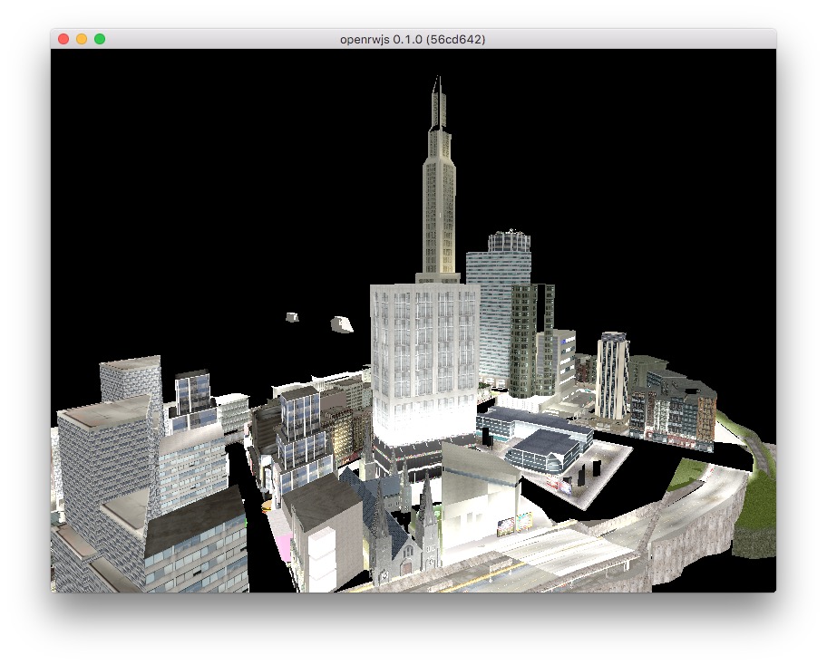Maximize the window using the green button
Screen dimensions: 827x665
tap(100, 39)
